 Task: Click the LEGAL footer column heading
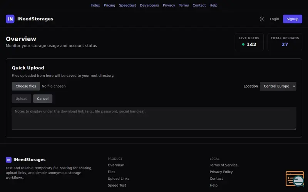214,159
